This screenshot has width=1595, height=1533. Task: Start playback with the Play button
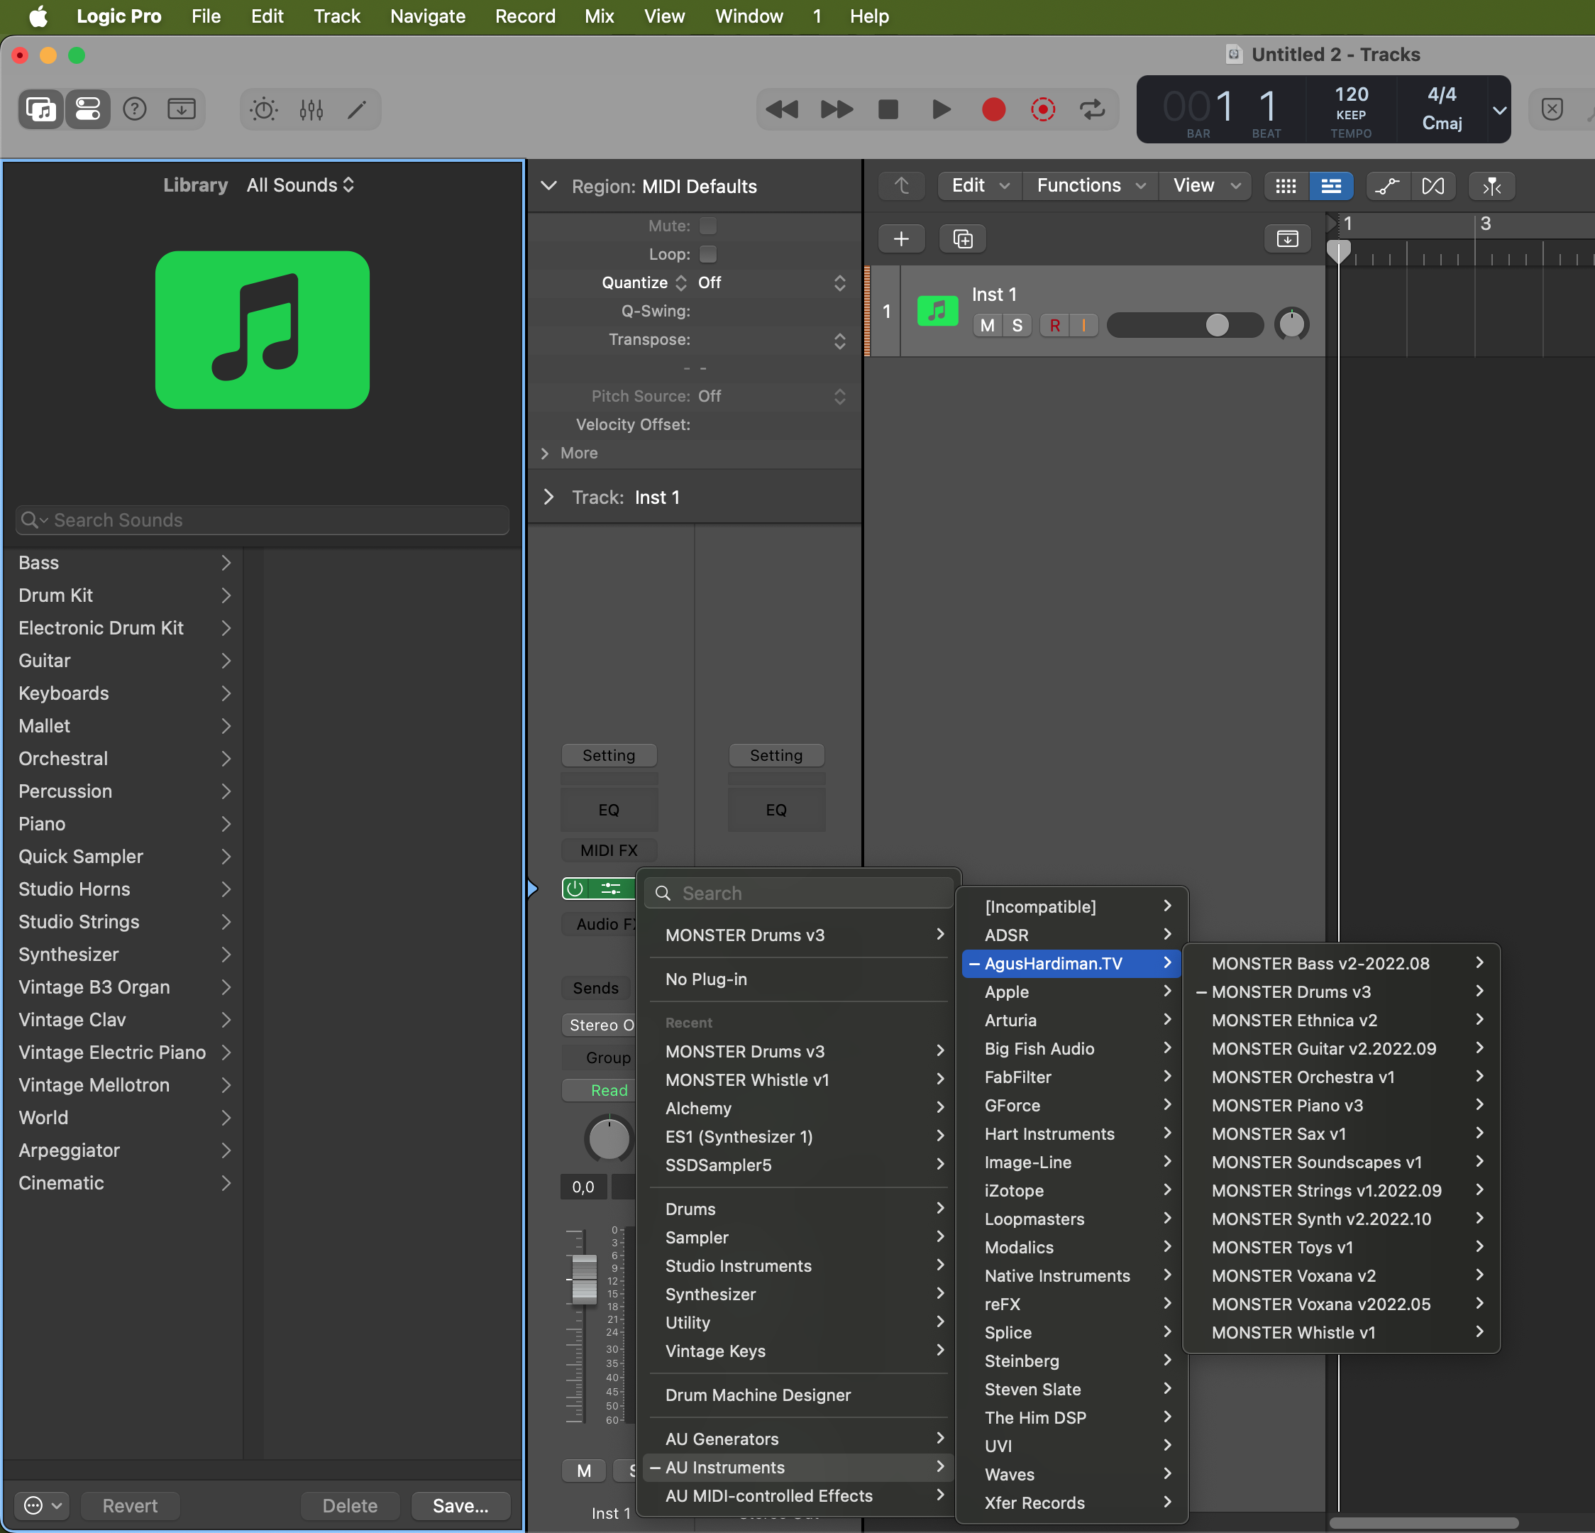941,109
